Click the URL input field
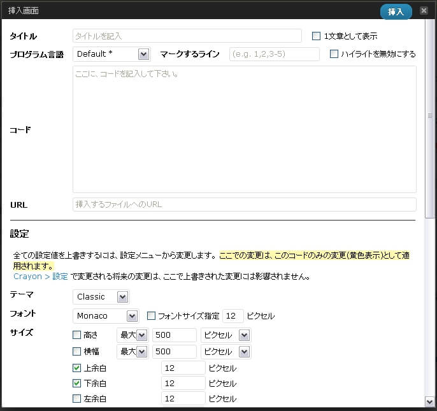 [245, 205]
